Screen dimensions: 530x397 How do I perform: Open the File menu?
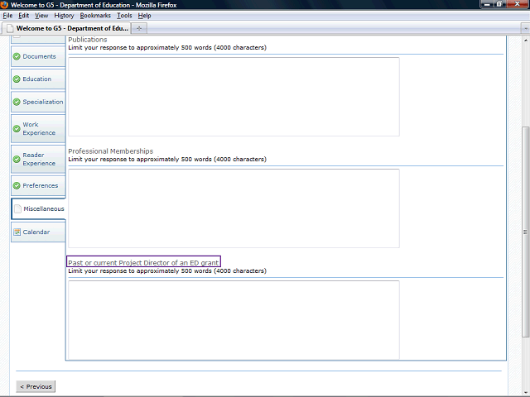tap(7, 16)
